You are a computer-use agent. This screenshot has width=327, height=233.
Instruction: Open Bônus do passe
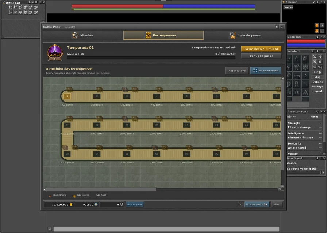[261, 56]
